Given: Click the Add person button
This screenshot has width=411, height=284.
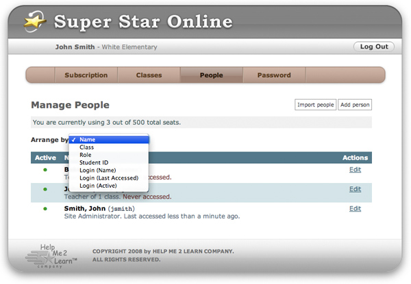Looking at the screenshot, I should (x=355, y=104).
